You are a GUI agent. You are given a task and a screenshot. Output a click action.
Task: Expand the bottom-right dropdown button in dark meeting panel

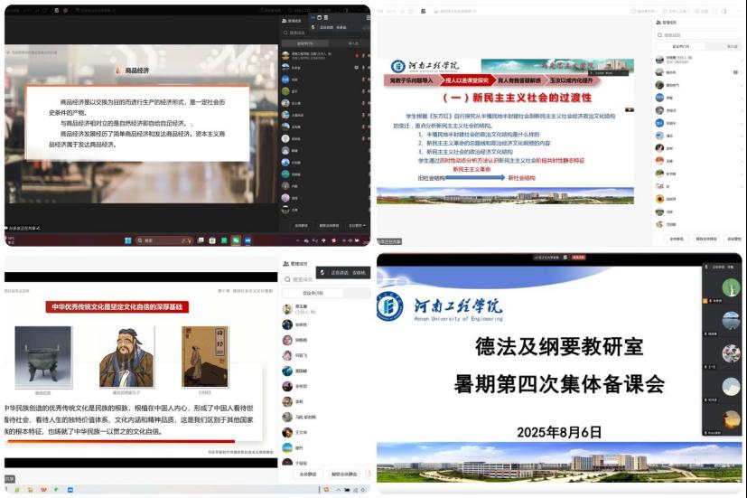(x=357, y=225)
